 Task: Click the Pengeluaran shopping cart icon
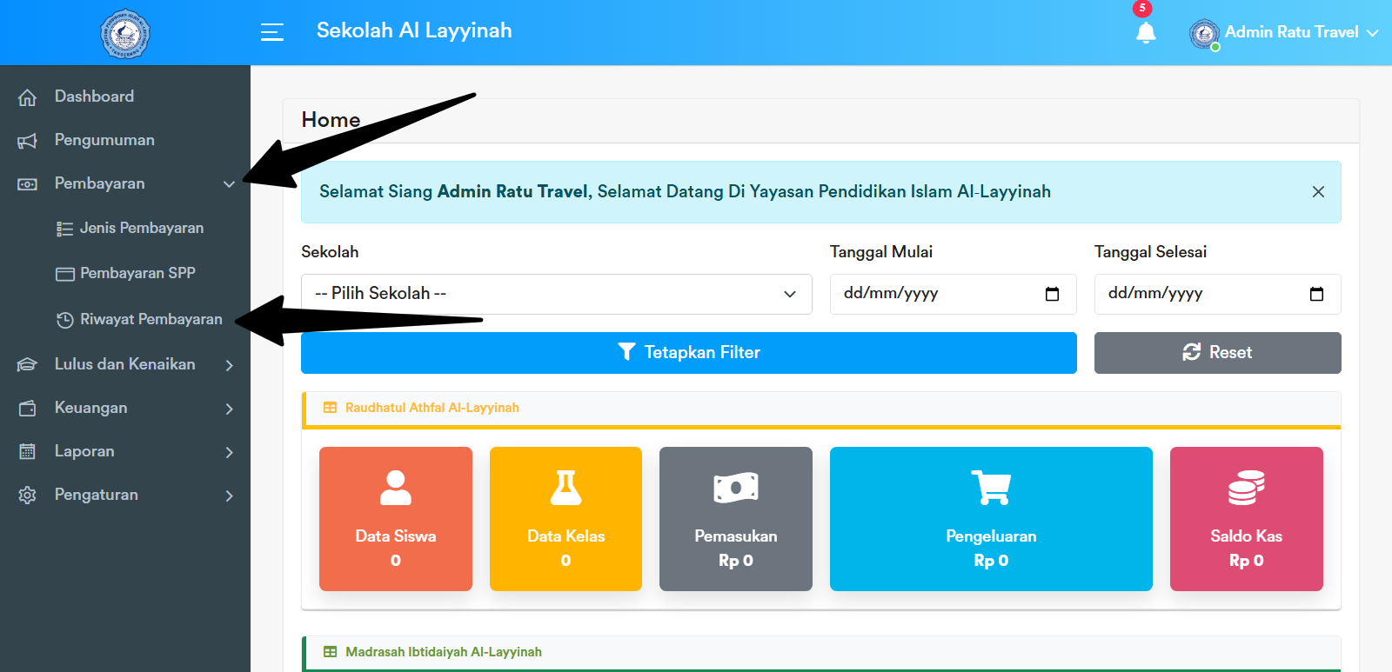click(x=991, y=488)
